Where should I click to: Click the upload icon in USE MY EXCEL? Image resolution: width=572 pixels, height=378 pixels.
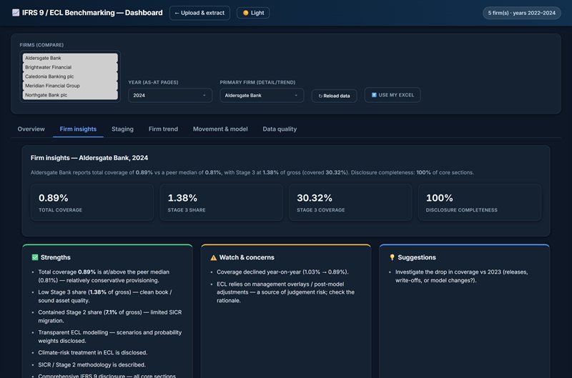[374, 95]
